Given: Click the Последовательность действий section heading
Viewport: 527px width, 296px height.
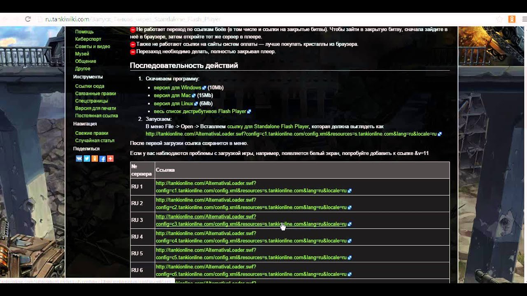Looking at the screenshot, I should (x=184, y=65).
